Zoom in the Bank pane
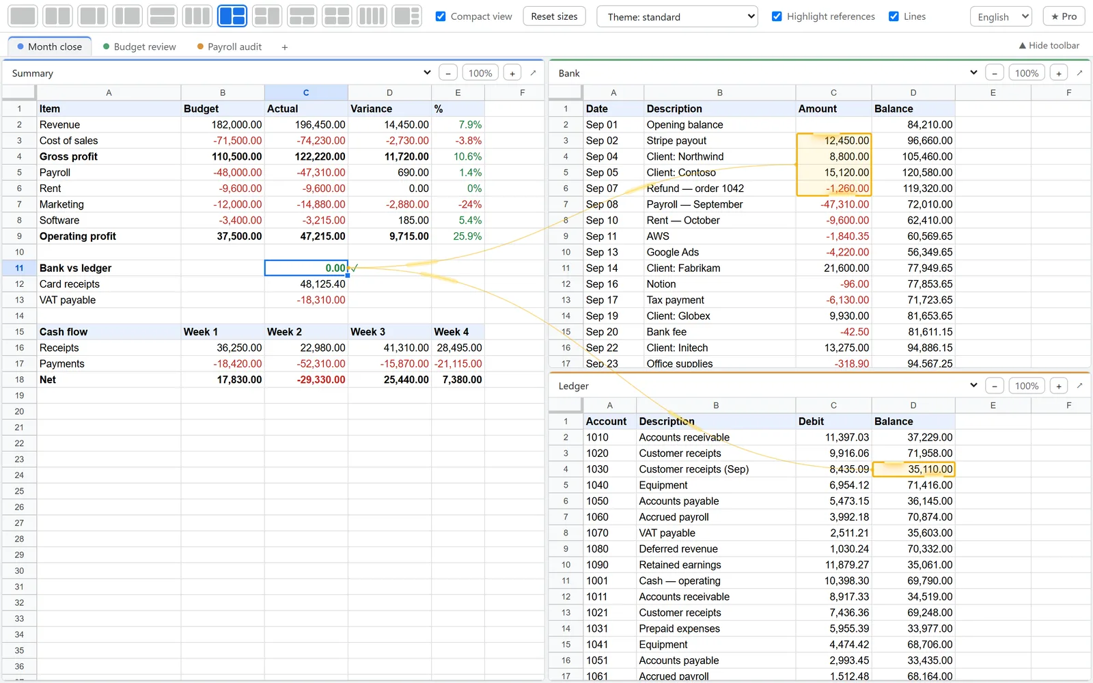 tap(1059, 73)
